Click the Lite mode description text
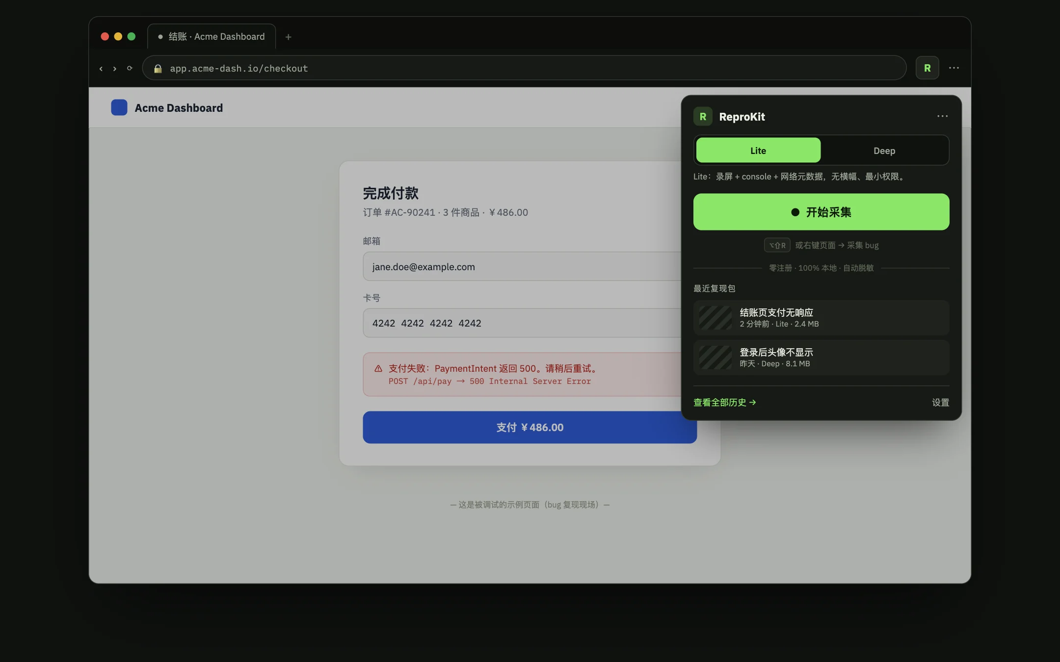The height and width of the screenshot is (662, 1060). click(799, 177)
